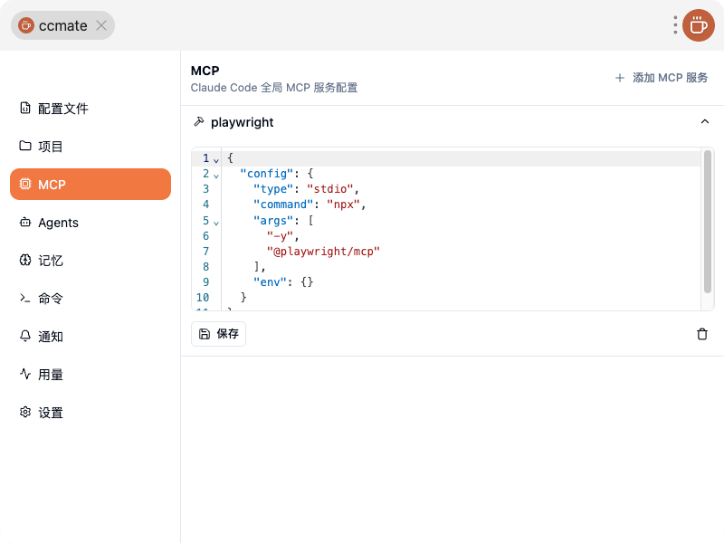Close the ccmate tab with X

point(101,25)
